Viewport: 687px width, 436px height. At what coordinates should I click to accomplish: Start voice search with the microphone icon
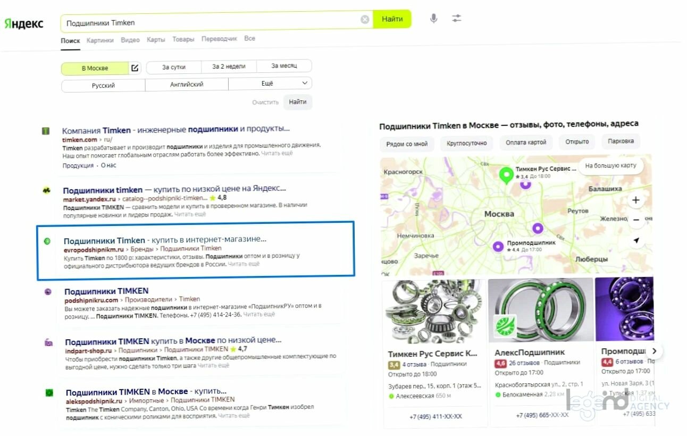pyautogui.click(x=434, y=19)
